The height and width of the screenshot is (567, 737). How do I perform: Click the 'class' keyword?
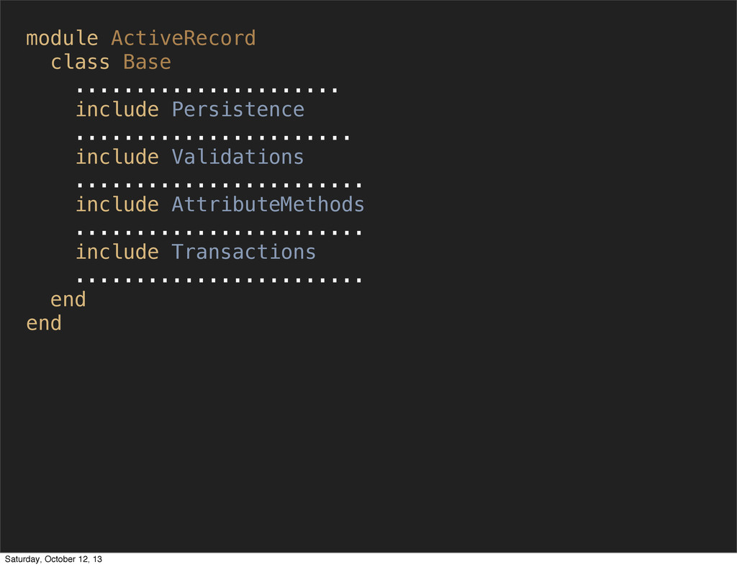(81, 62)
